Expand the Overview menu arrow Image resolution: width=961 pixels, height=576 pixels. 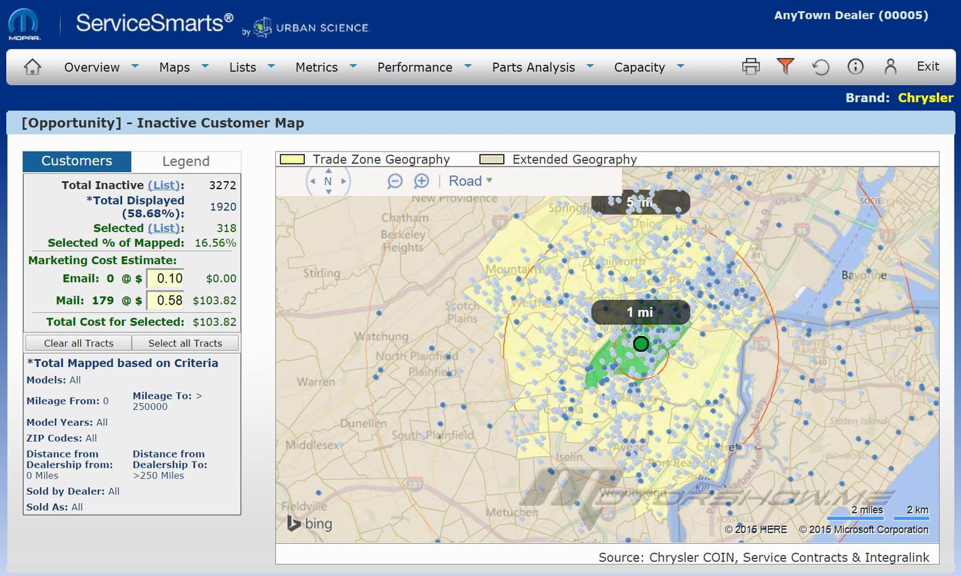[135, 66]
